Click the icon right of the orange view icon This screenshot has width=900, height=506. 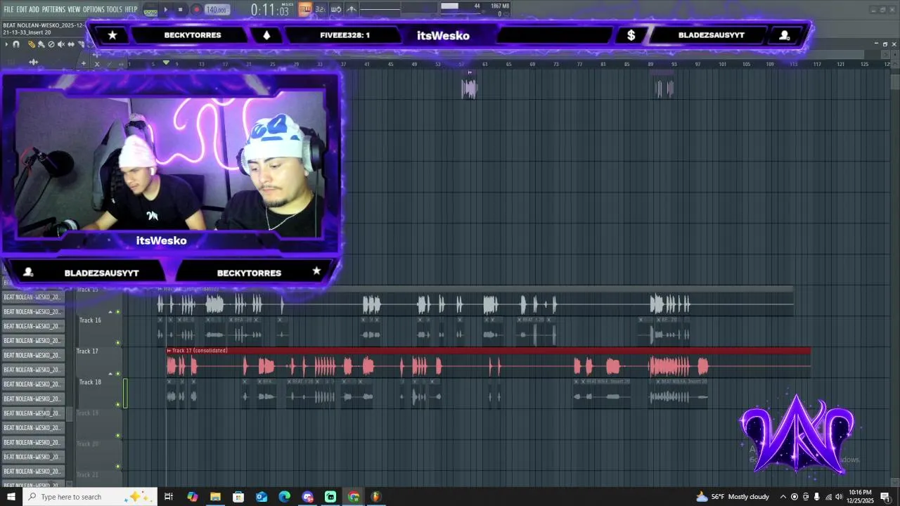(320, 9)
